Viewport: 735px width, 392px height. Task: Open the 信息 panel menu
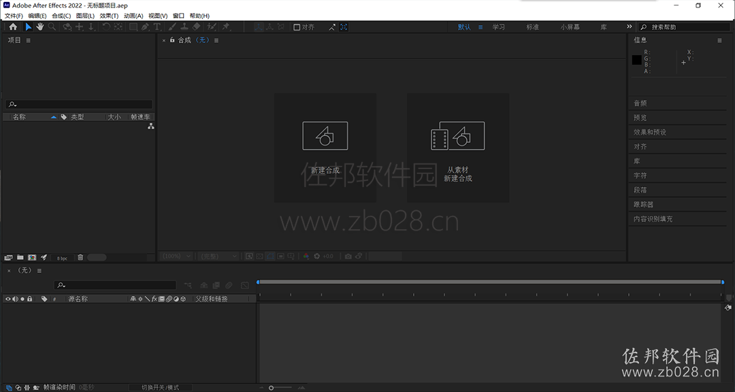pos(719,41)
